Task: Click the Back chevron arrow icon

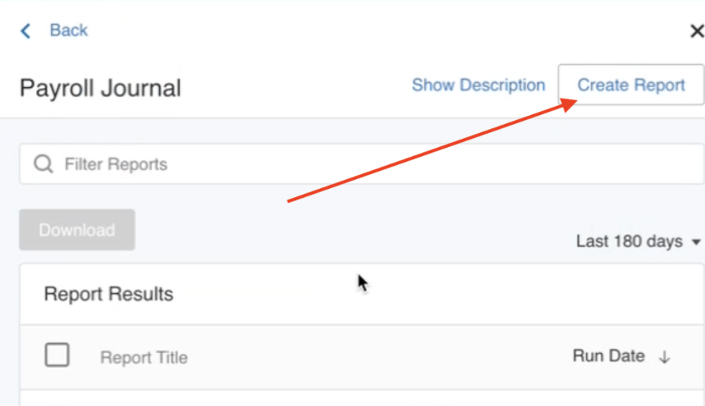Action: click(x=26, y=31)
